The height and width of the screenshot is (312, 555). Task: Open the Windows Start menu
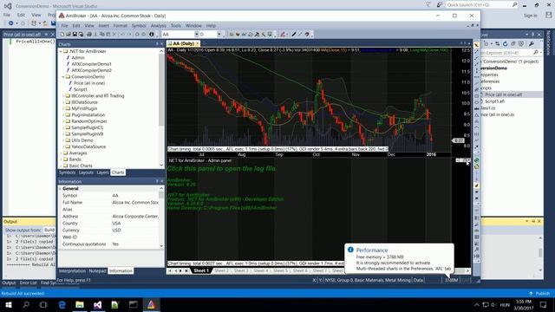pyautogui.click(x=8, y=304)
